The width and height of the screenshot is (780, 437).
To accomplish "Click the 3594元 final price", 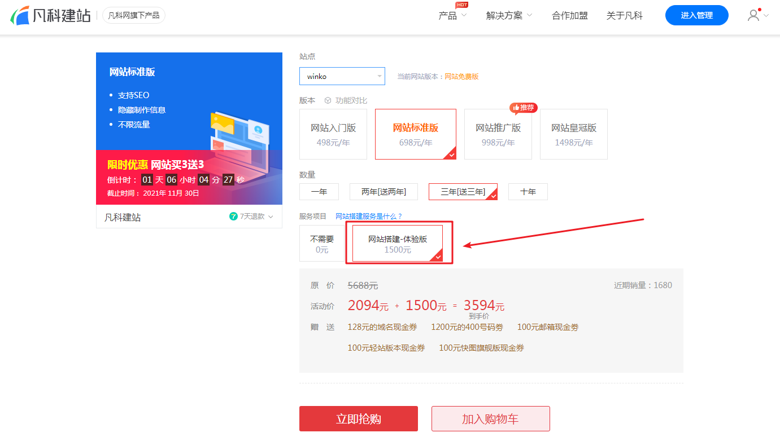I will [484, 306].
